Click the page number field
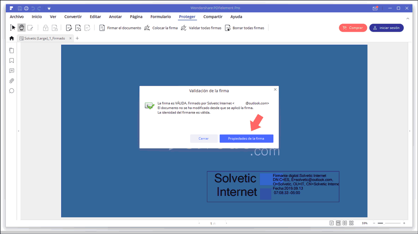This screenshot has width=418, height=234. pyautogui.click(x=212, y=224)
